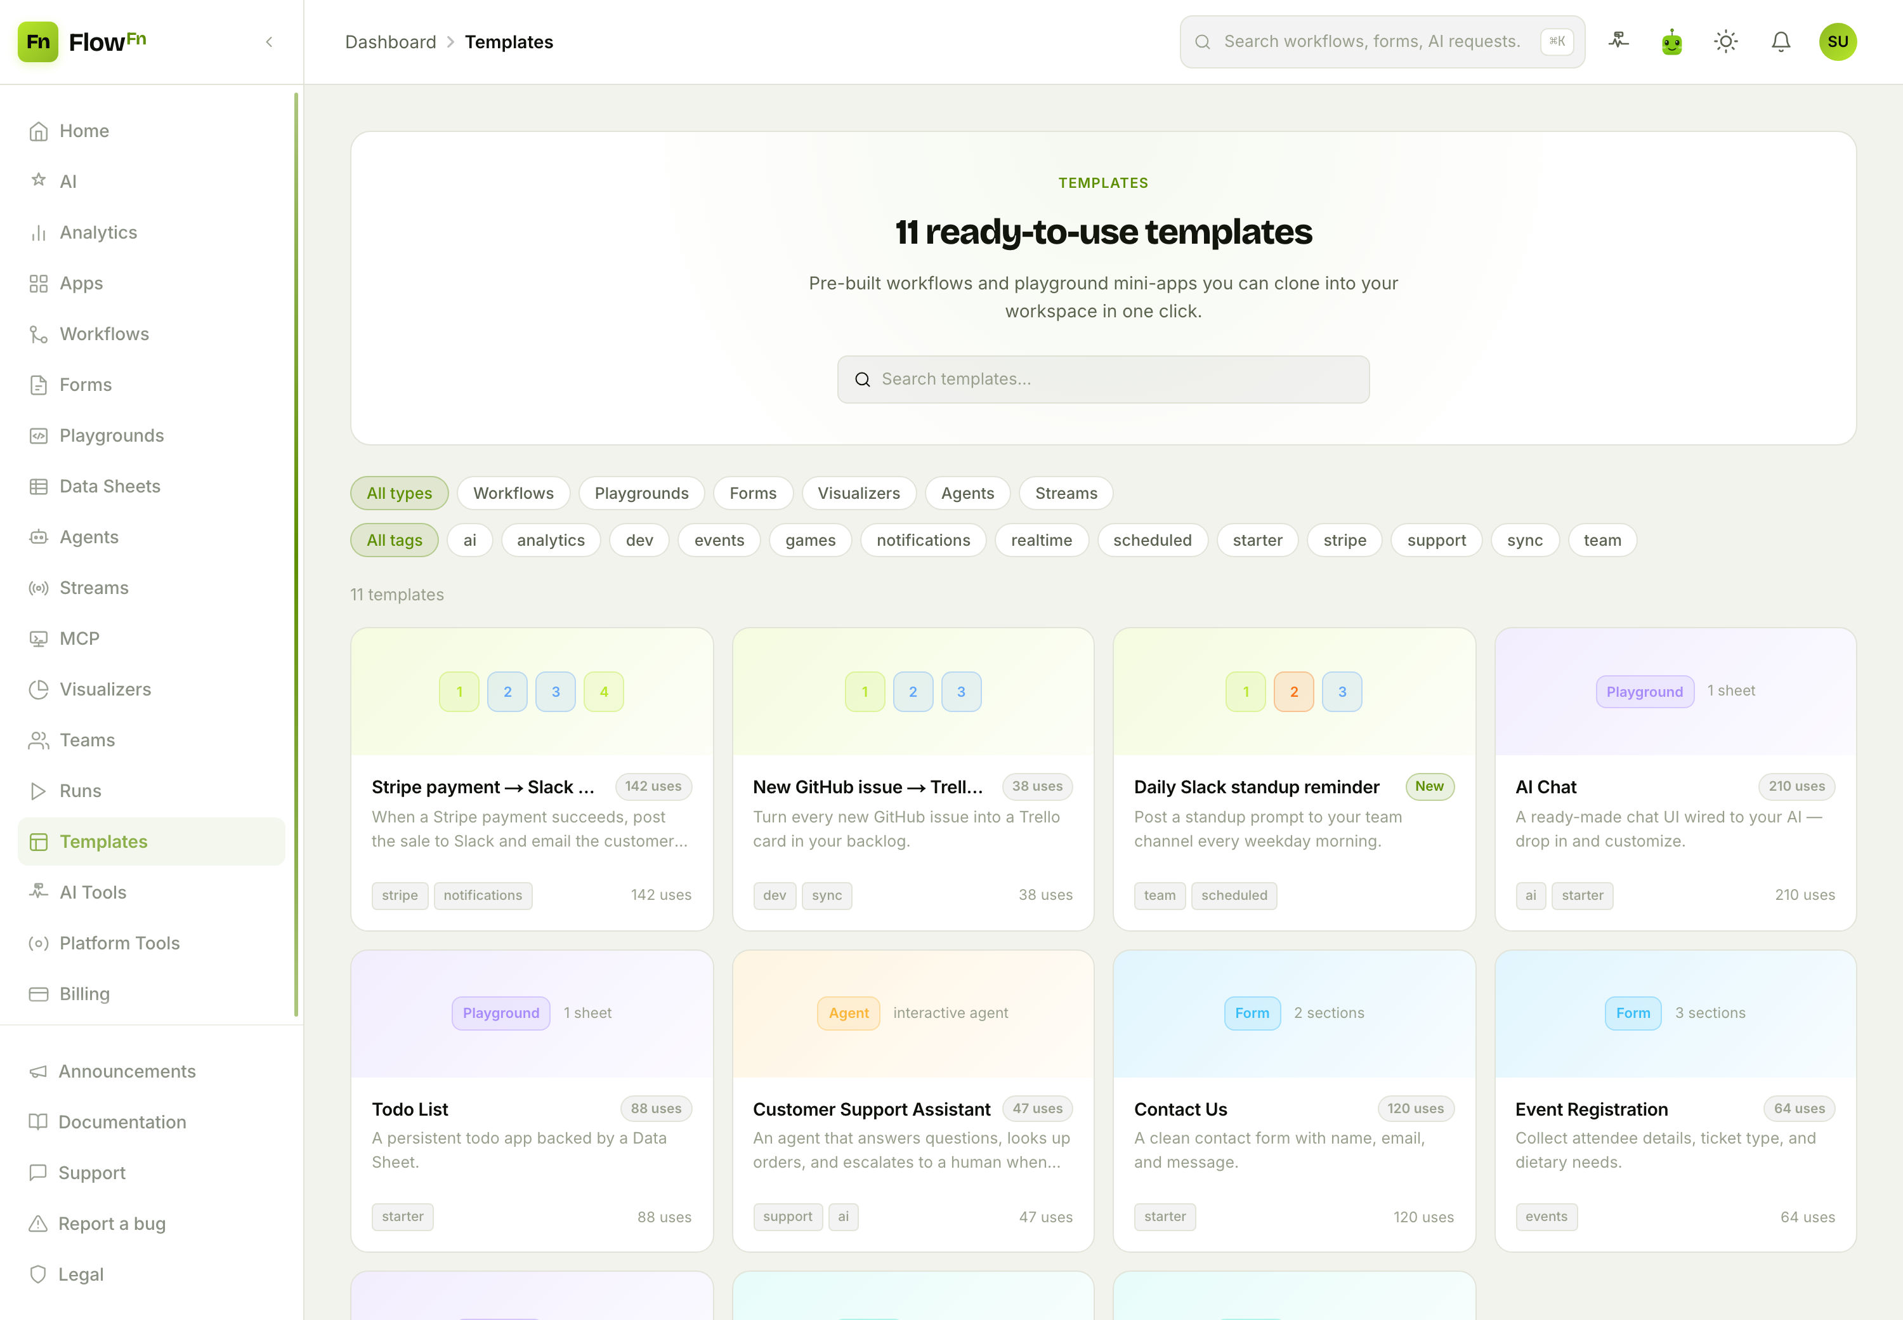Filter templates by Streams type
Image resolution: width=1903 pixels, height=1320 pixels.
click(x=1066, y=493)
